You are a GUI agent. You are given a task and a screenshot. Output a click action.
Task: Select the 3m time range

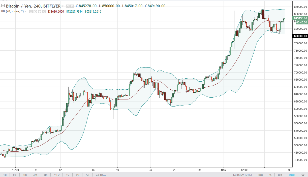click(x=35, y=175)
